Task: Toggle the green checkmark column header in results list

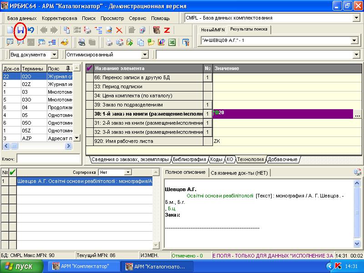Action: tap(12, 172)
